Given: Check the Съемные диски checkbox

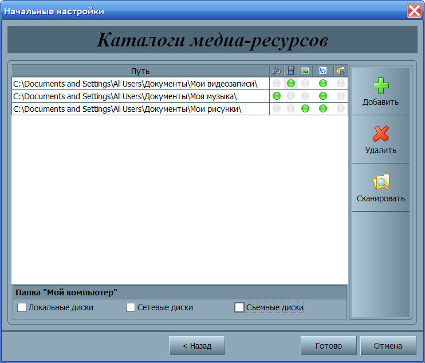Looking at the screenshot, I should [x=239, y=308].
